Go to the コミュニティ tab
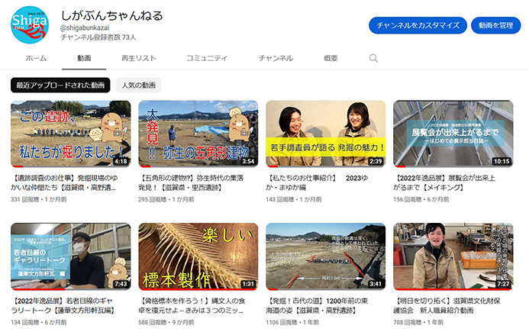 tap(206, 58)
